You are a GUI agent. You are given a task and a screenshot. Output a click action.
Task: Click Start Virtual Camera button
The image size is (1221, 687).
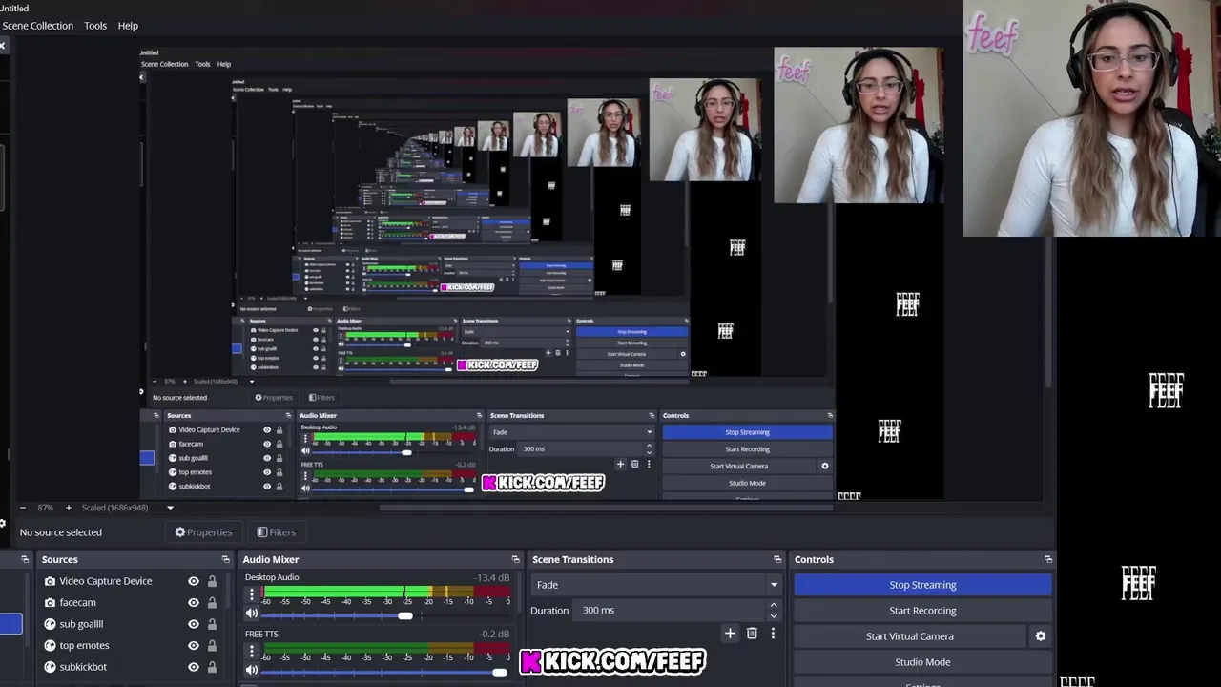(x=910, y=636)
